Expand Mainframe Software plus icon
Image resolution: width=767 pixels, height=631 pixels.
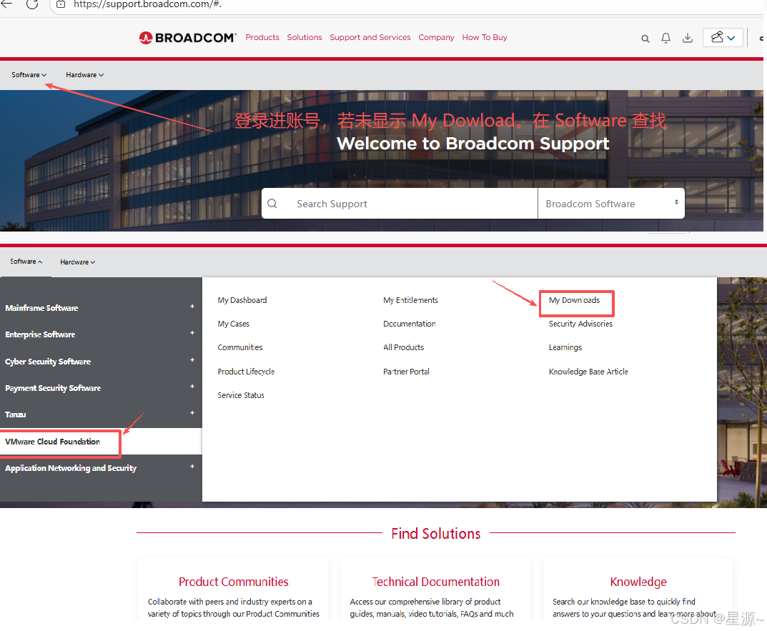click(x=192, y=306)
